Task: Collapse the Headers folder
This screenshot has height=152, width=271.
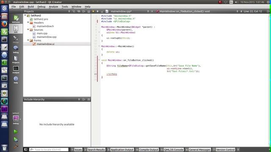Action: (x=28, y=22)
